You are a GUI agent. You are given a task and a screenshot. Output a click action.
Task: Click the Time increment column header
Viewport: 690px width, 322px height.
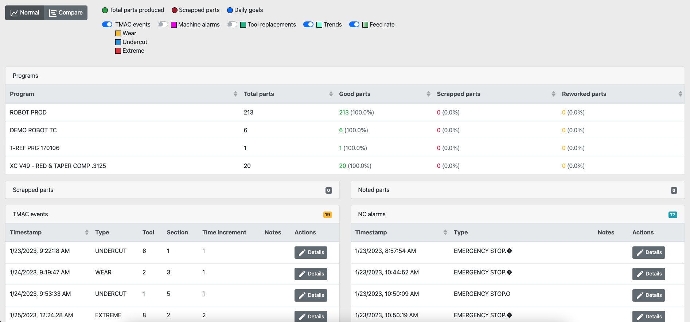224,233
